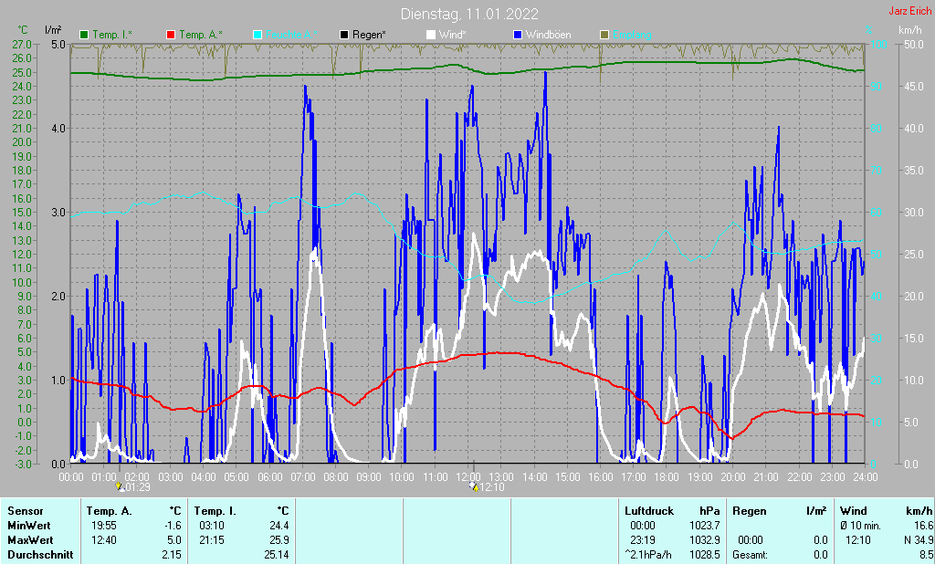Click '50.0' on the wind speed axis
Image resolution: width=935 pixels, height=564 pixels.
pos(914,44)
